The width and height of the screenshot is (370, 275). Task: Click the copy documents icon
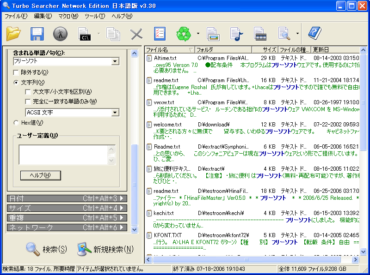click(x=113, y=34)
